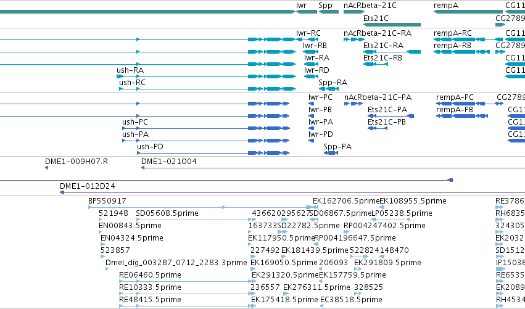
Task: Select the 236557 EST label
Action: (265, 287)
